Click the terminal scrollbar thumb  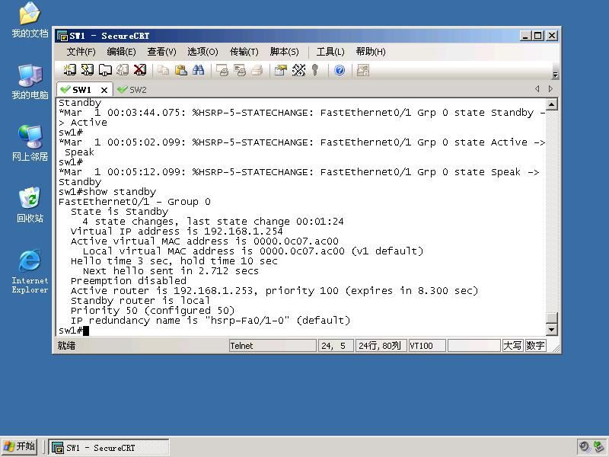(x=552, y=318)
